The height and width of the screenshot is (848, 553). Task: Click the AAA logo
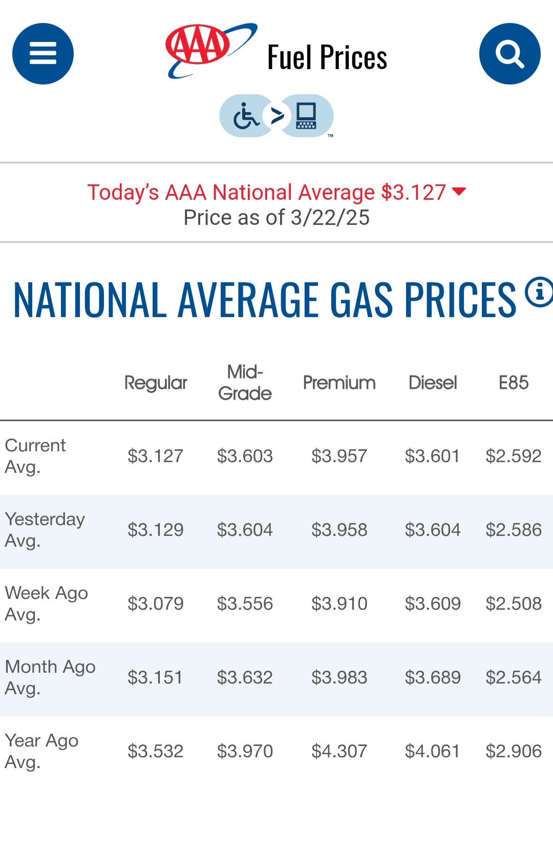pos(209,50)
